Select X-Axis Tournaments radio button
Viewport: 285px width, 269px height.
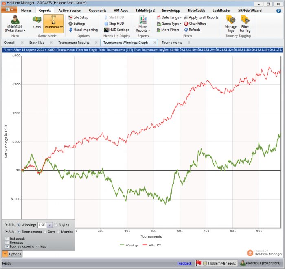click(x=19, y=232)
